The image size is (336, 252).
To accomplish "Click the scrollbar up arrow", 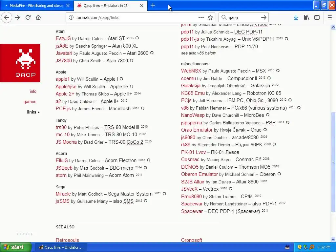I will pos(333,27).
